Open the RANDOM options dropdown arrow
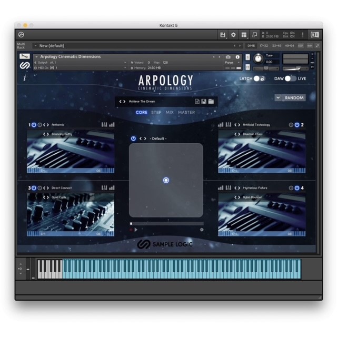Viewport: 337px width, 337px height. [x=278, y=97]
